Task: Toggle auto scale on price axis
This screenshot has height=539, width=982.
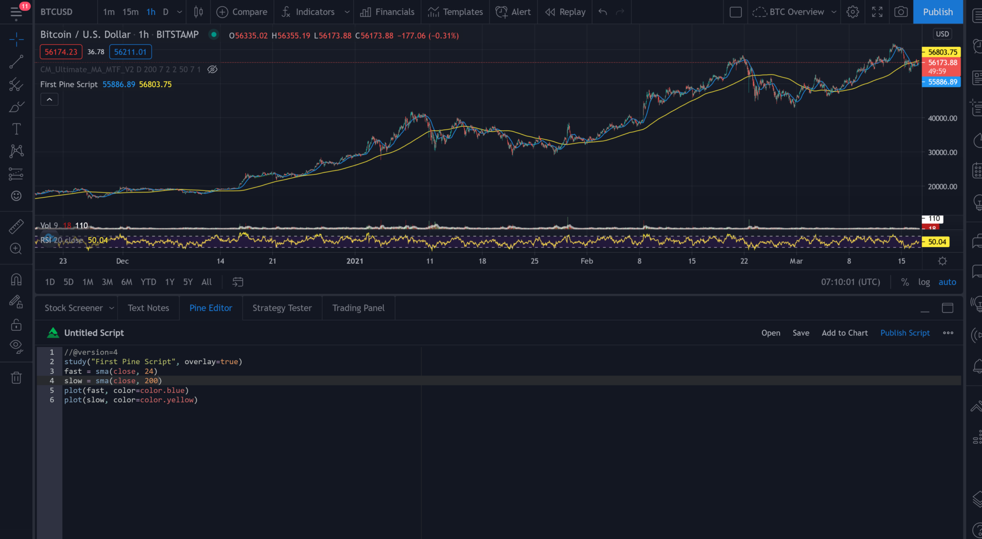Action: (x=947, y=282)
